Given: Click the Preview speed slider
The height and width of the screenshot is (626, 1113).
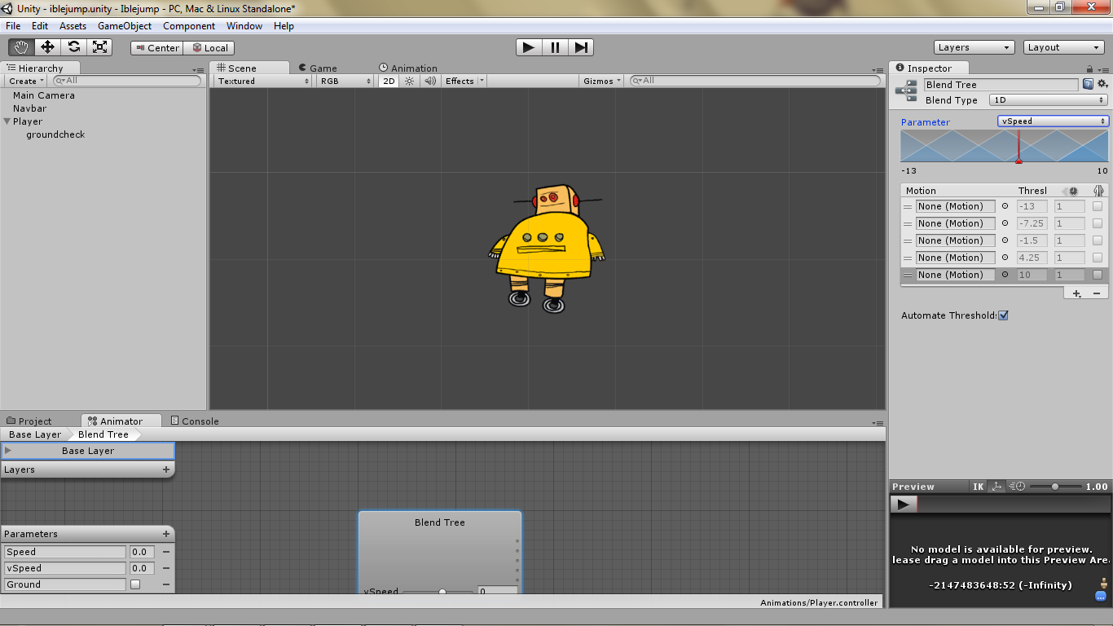Looking at the screenshot, I should pos(1054,487).
